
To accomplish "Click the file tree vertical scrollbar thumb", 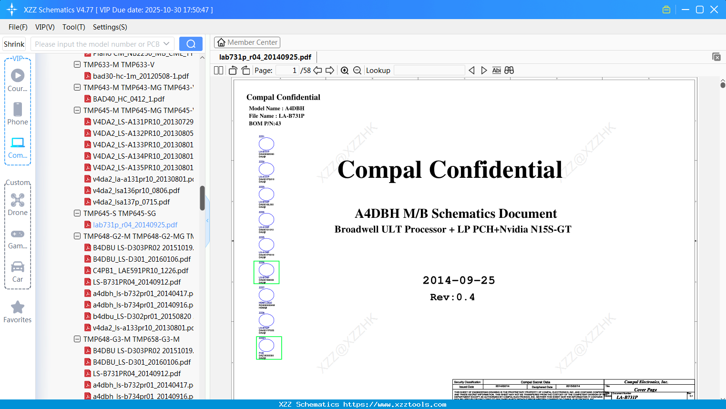I will tap(202, 198).
